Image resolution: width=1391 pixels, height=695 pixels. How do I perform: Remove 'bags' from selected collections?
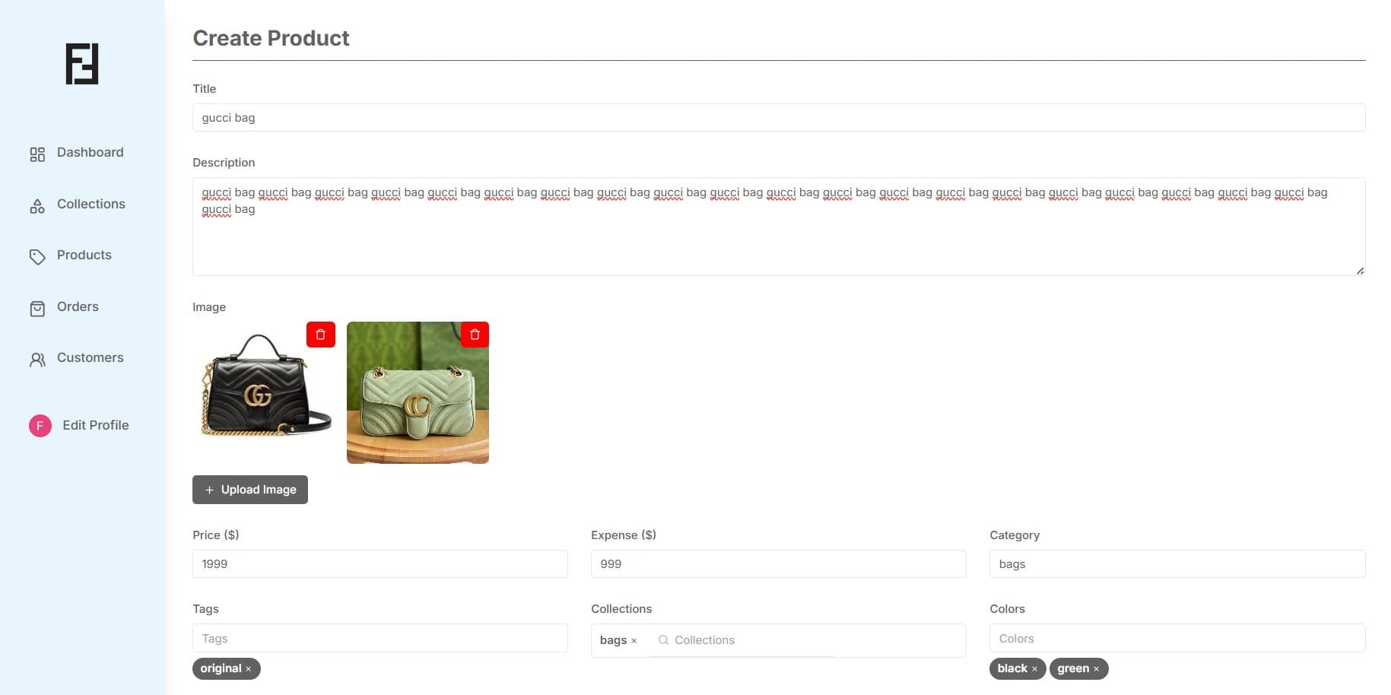634,641
